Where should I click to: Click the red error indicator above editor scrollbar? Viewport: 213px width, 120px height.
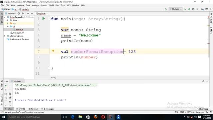(x=208, y=17)
